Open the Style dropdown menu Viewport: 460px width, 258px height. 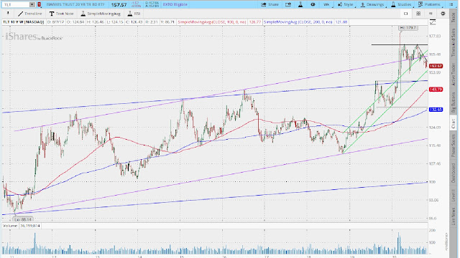click(346, 4)
